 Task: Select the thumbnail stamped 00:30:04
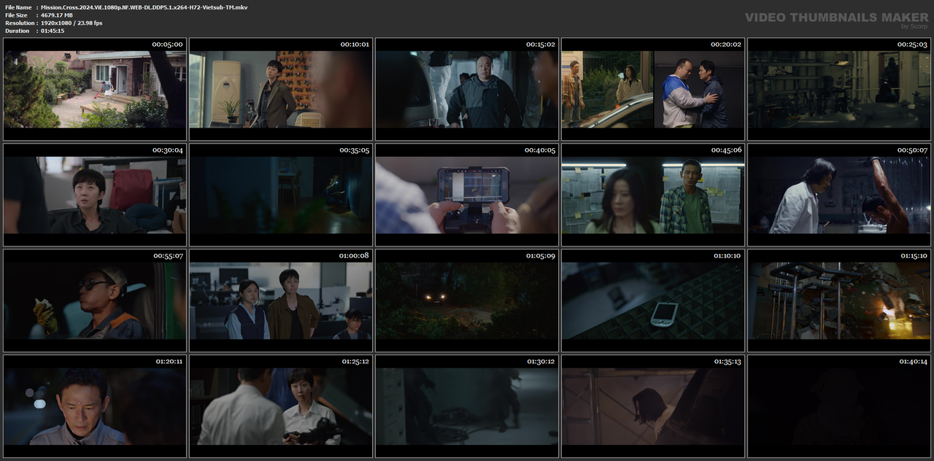[x=95, y=195]
